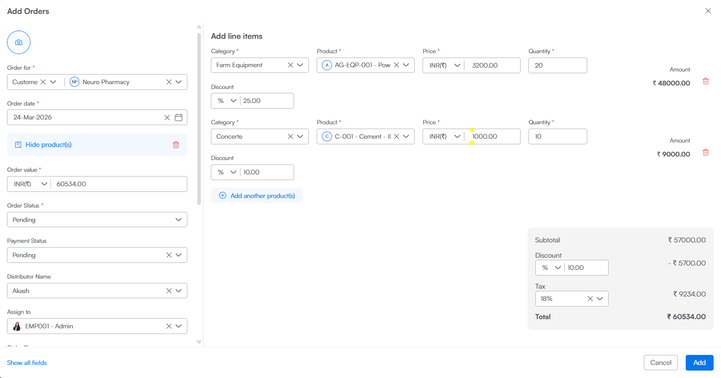Open the order date calendar picker
This screenshot has width=721, height=378.
(x=179, y=117)
